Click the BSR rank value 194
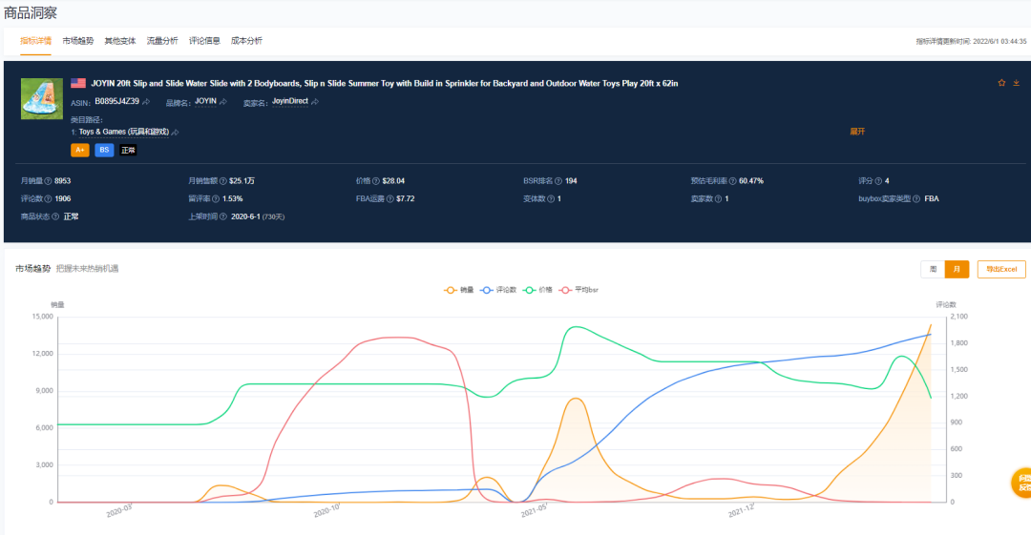 [x=571, y=181]
